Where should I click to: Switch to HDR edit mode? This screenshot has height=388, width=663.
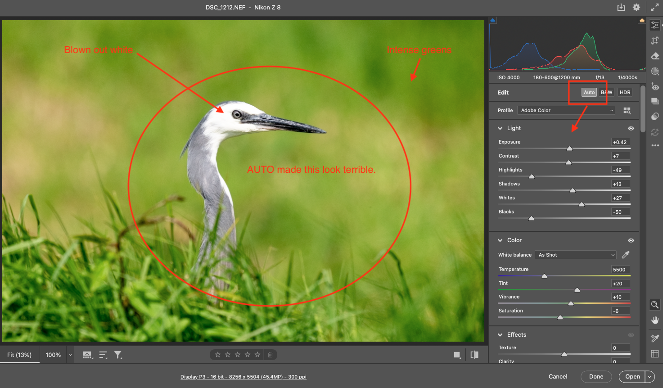click(x=625, y=92)
